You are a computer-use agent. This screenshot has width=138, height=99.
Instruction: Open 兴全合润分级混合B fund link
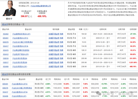pos(20,63)
